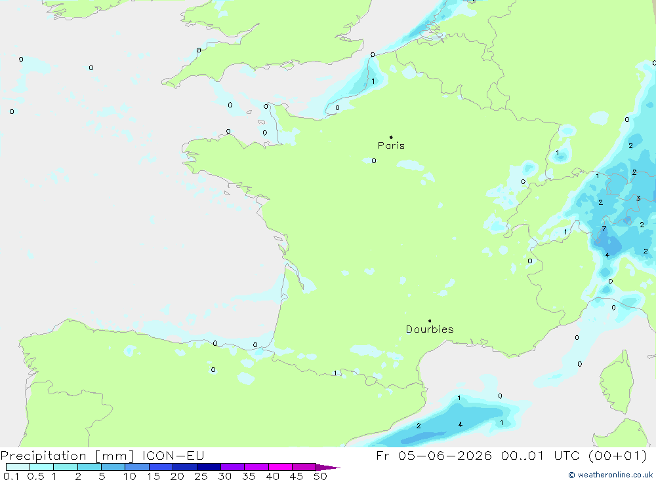Image resolution: width=656 pixels, height=480 pixels.
Task: Click the "Fr 05-06-2026 00..01 UTC (00+01)" timestamp
Action: tap(512, 455)
